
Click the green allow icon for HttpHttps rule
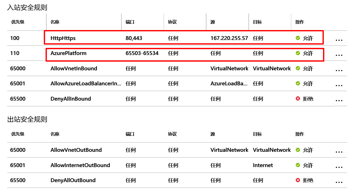(x=298, y=38)
